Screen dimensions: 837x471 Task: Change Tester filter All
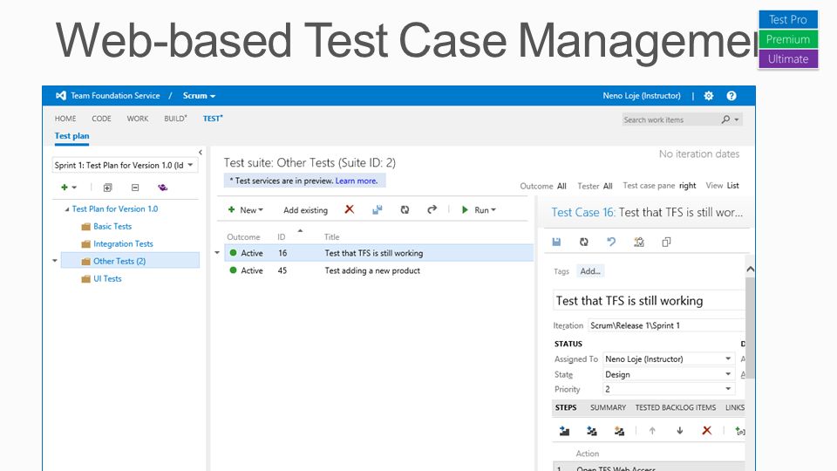[608, 186]
